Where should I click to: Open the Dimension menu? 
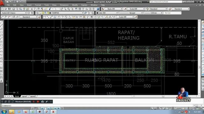coord(64,5)
